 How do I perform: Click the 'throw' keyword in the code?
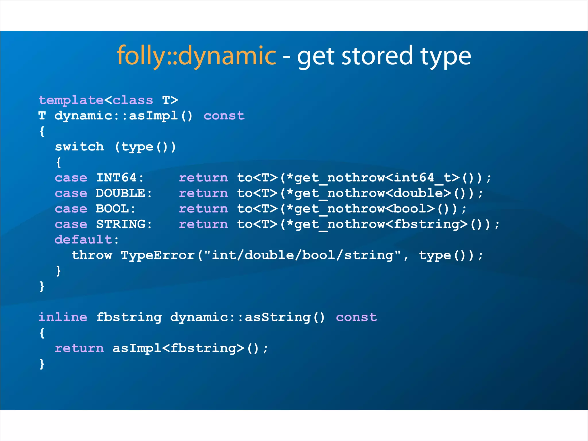coord(92,255)
